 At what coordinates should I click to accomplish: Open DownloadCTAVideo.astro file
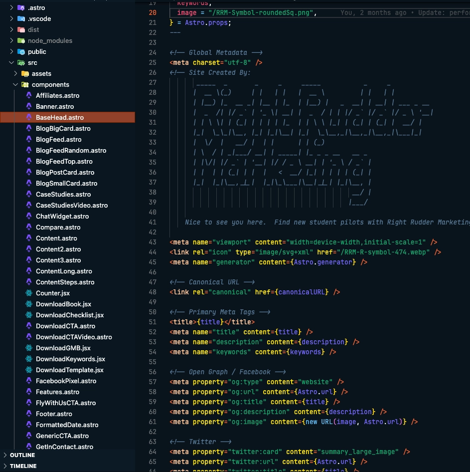(x=74, y=337)
